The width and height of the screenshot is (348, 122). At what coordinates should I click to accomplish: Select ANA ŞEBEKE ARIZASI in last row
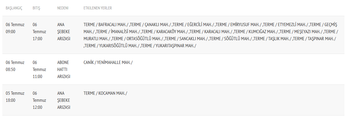64,100
